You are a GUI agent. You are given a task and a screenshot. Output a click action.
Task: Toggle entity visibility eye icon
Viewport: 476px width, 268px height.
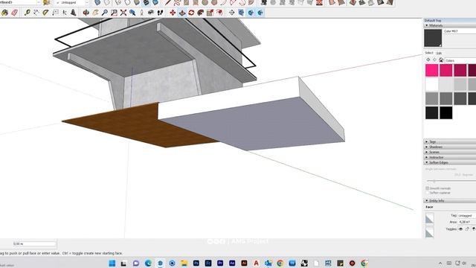pyautogui.click(x=460, y=229)
